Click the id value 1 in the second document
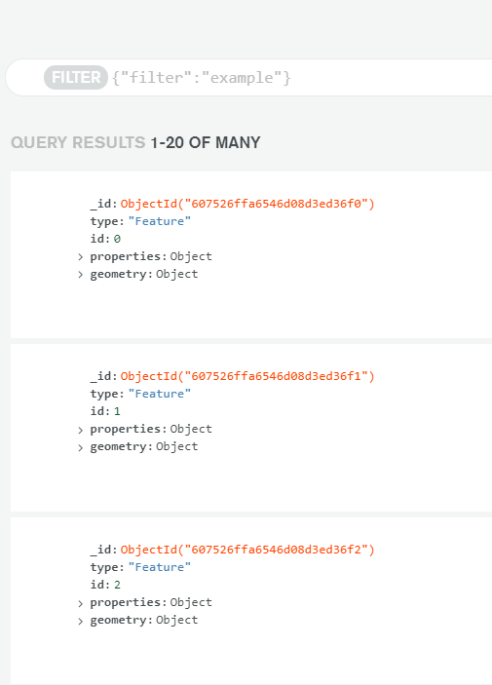The width and height of the screenshot is (492, 685). tap(117, 411)
